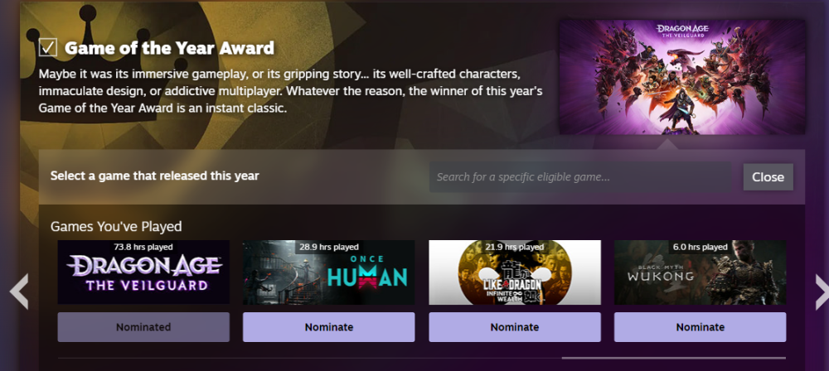Click the 6.0 hrs played label
829x371 pixels.
pos(701,247)
